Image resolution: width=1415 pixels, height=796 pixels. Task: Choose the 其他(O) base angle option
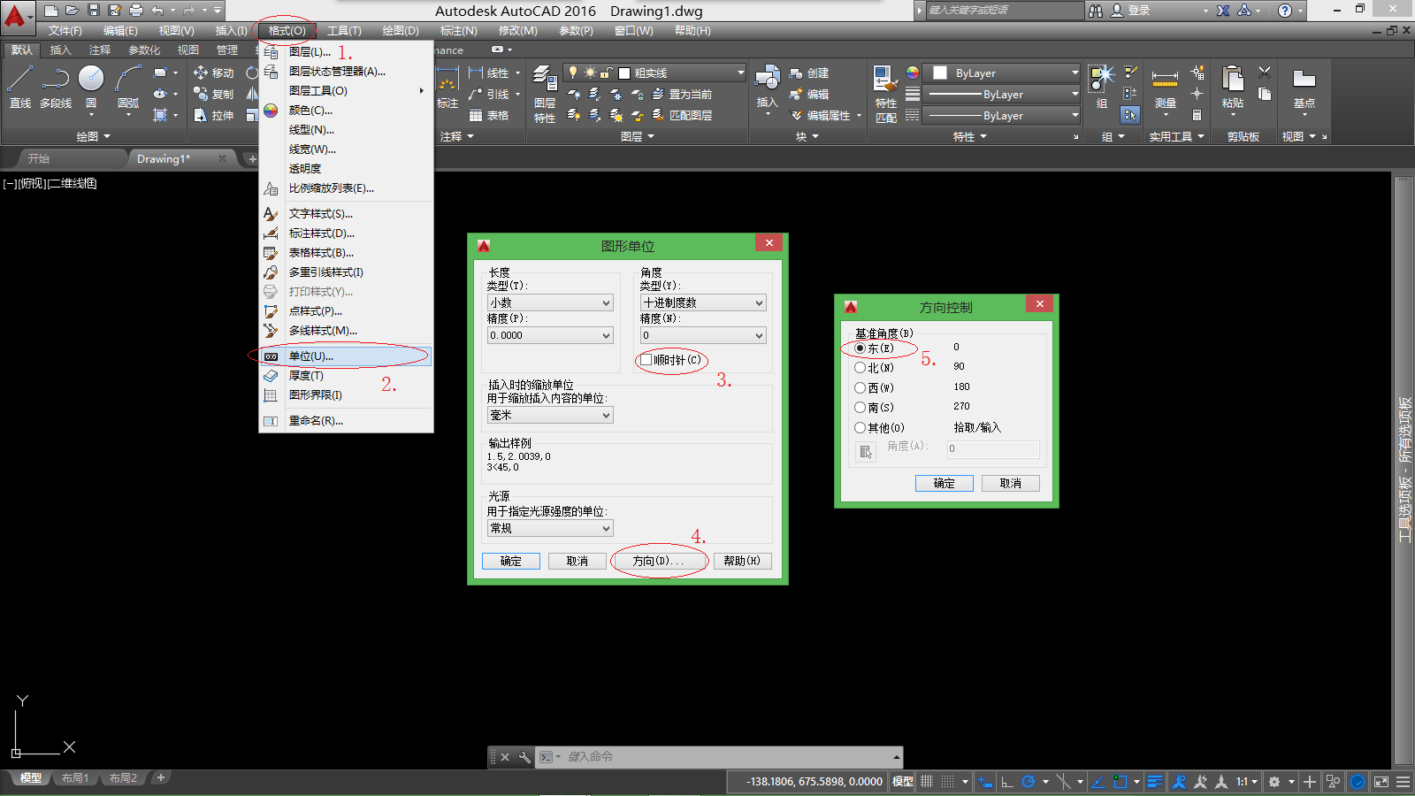pos(860,428)
